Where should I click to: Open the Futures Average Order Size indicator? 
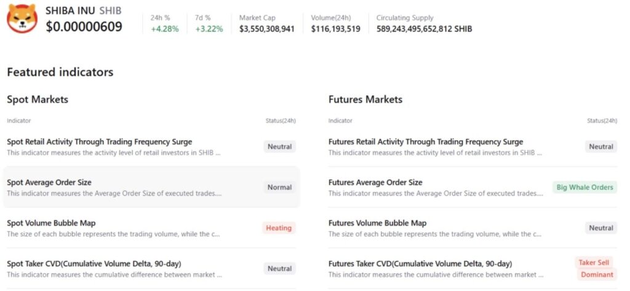(x=375, y=182)
